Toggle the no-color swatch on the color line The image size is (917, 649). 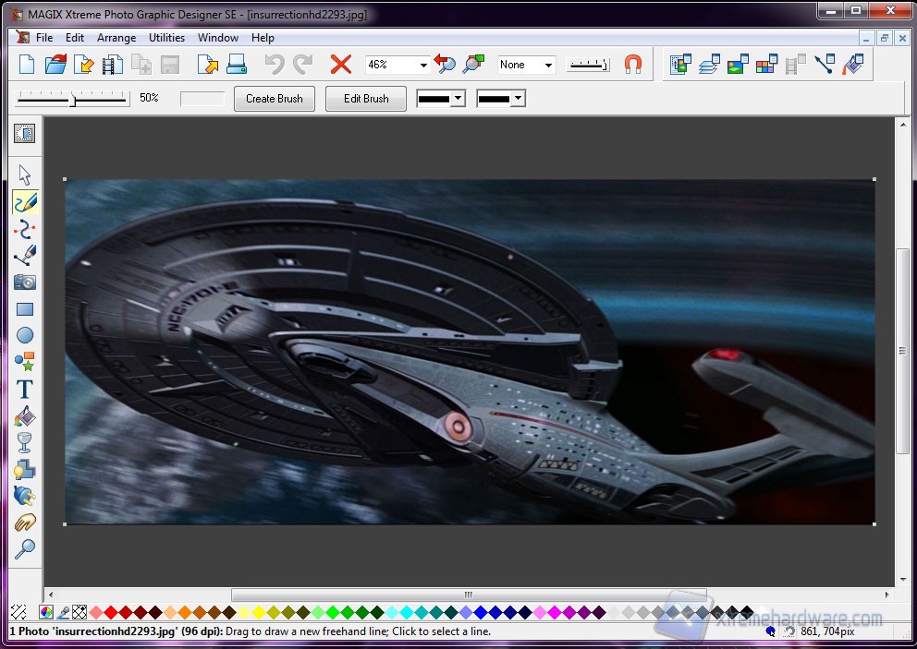tap(80, 612)
